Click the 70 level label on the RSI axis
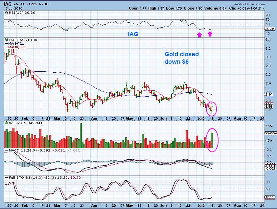This screenshot has height=209, width=277. coord(268,20)
